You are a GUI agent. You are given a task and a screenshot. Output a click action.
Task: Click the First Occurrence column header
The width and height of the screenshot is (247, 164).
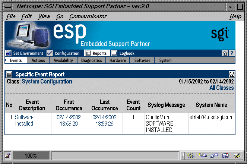[69, 105]
